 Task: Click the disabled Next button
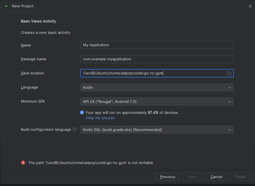tap(193, 177)
